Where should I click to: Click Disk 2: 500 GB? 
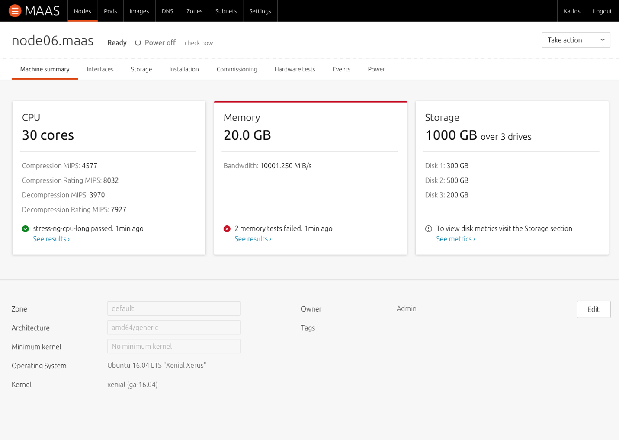click(x=447, y=180)
